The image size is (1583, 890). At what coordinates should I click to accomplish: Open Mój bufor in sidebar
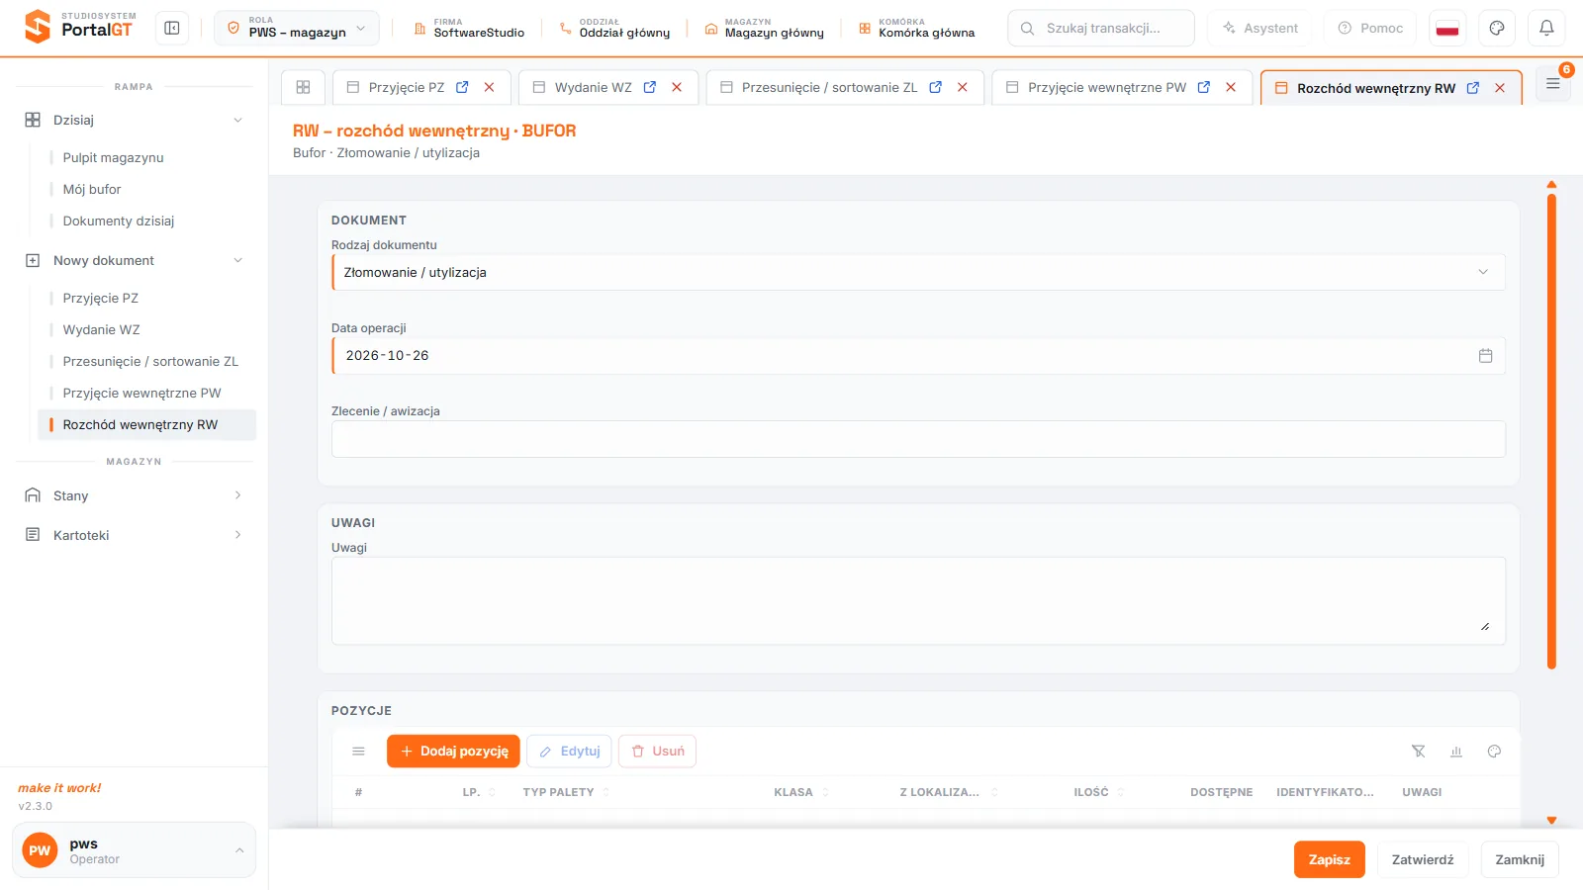click(x=92, y=189)
